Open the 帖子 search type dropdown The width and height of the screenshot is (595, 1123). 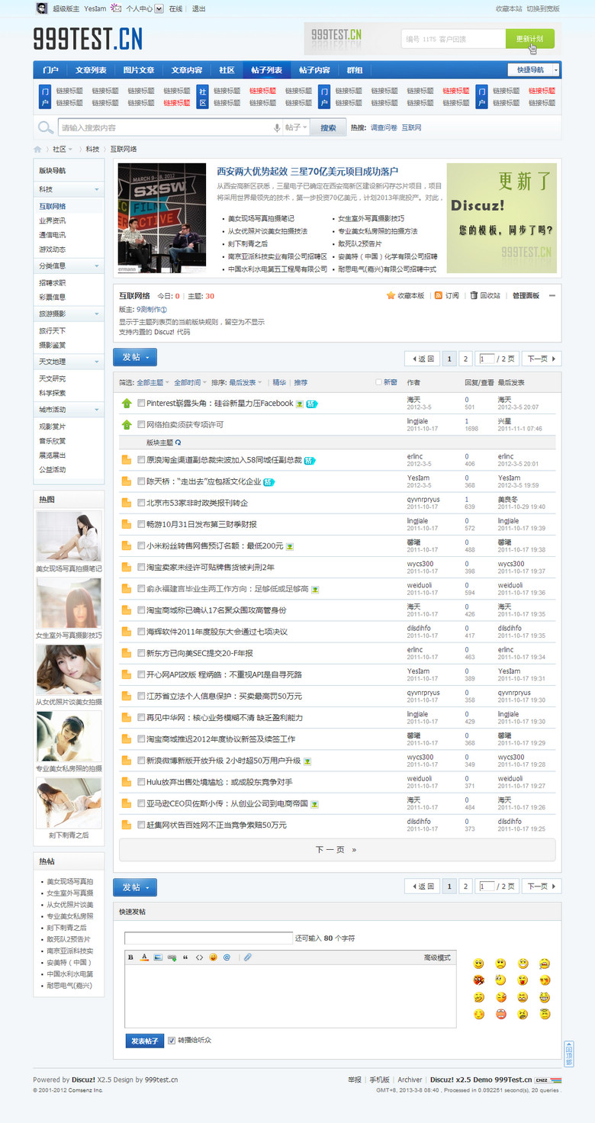296,128
